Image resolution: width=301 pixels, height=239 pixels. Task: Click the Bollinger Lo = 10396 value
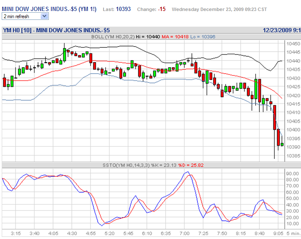click(x=203, y=37)
